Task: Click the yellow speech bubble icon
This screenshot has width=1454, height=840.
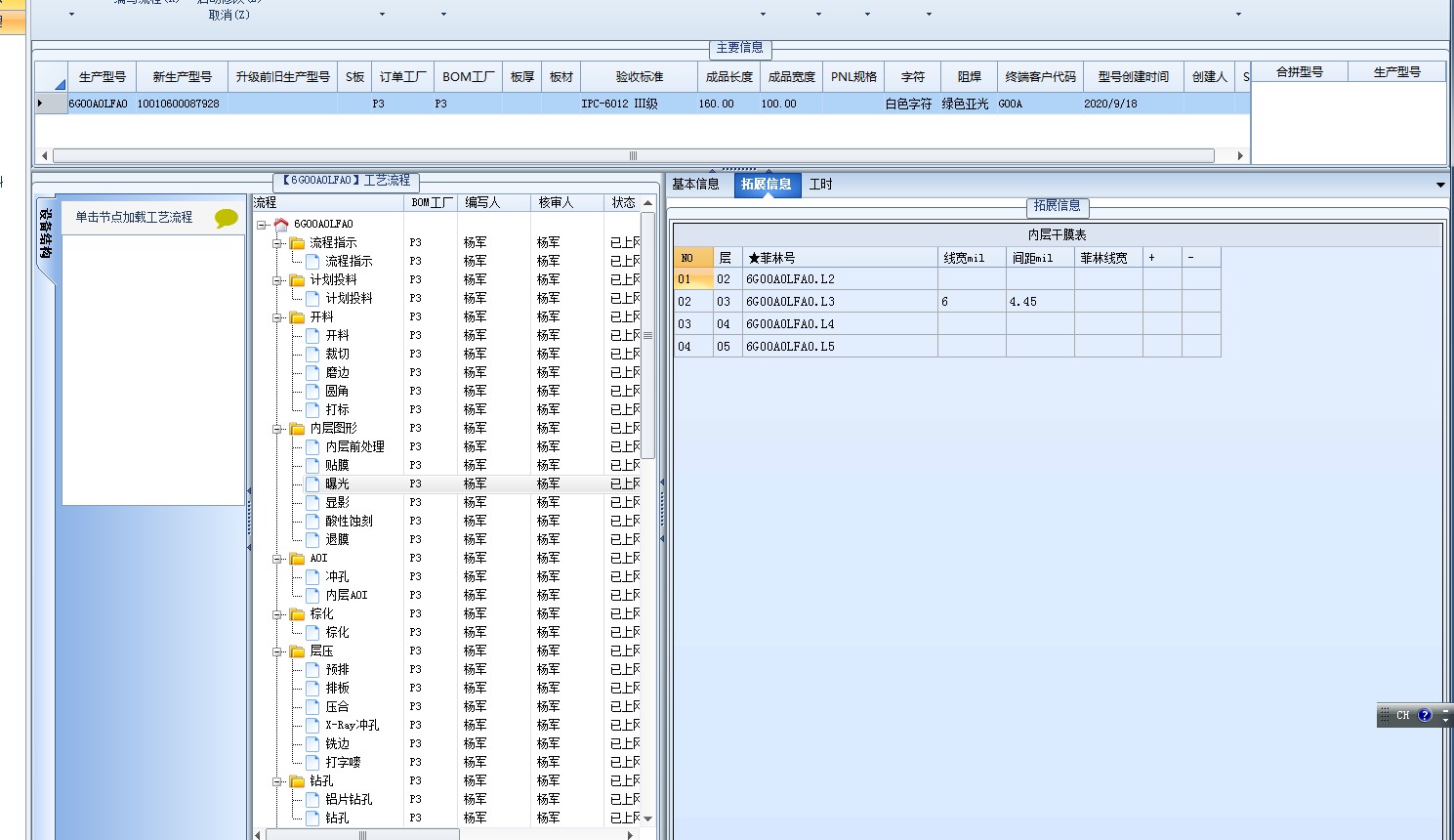Action: (x=226, y=218)
